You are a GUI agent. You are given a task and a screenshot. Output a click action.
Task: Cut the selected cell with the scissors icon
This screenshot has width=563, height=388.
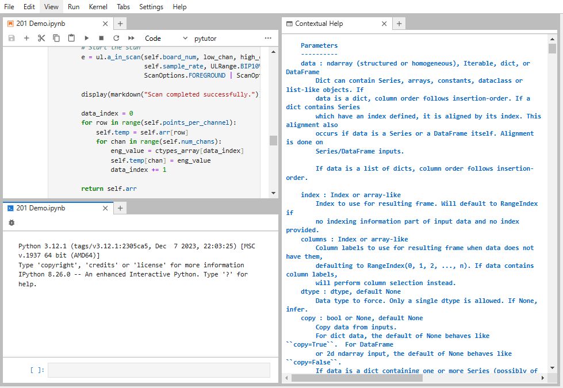[x=41, y=38]
